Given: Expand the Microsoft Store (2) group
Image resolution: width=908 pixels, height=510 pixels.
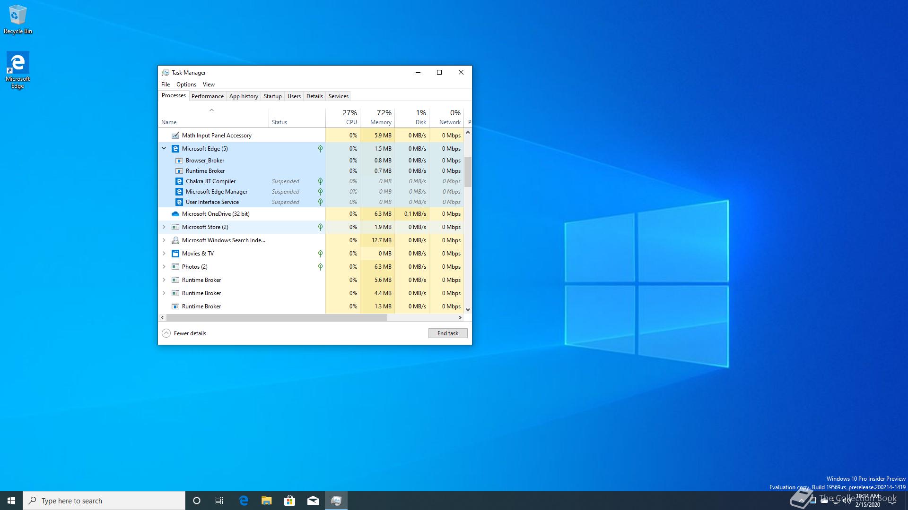Looking at the screenshot, I should click(164, 227).
